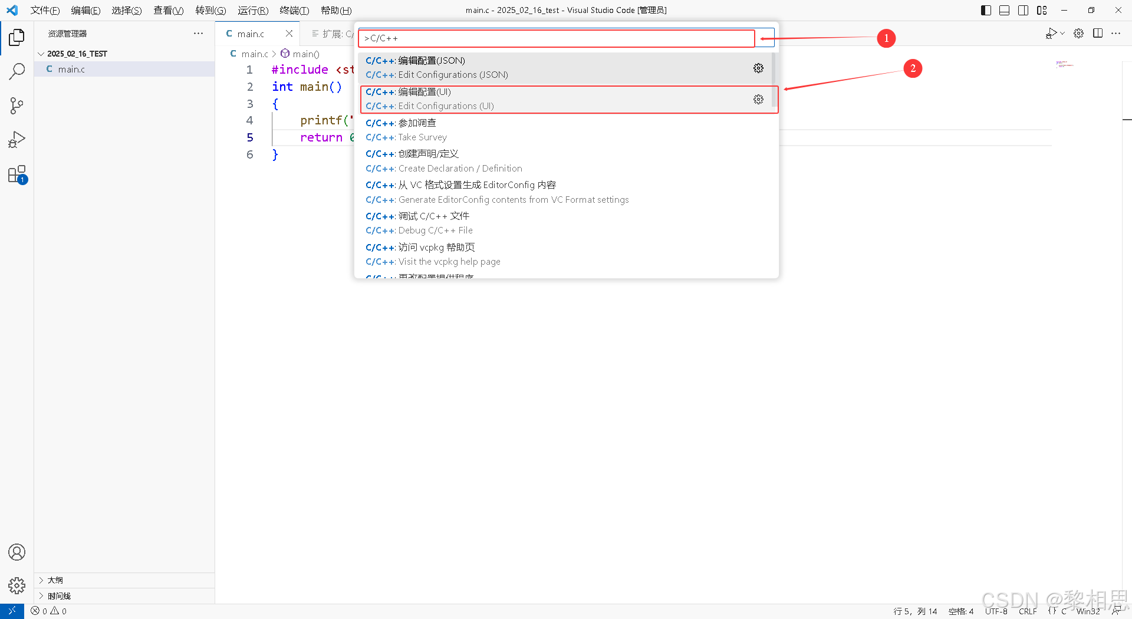Select C/C++: 编辑配置(UI) command
Screen dimensions: 1132x619
565,99
